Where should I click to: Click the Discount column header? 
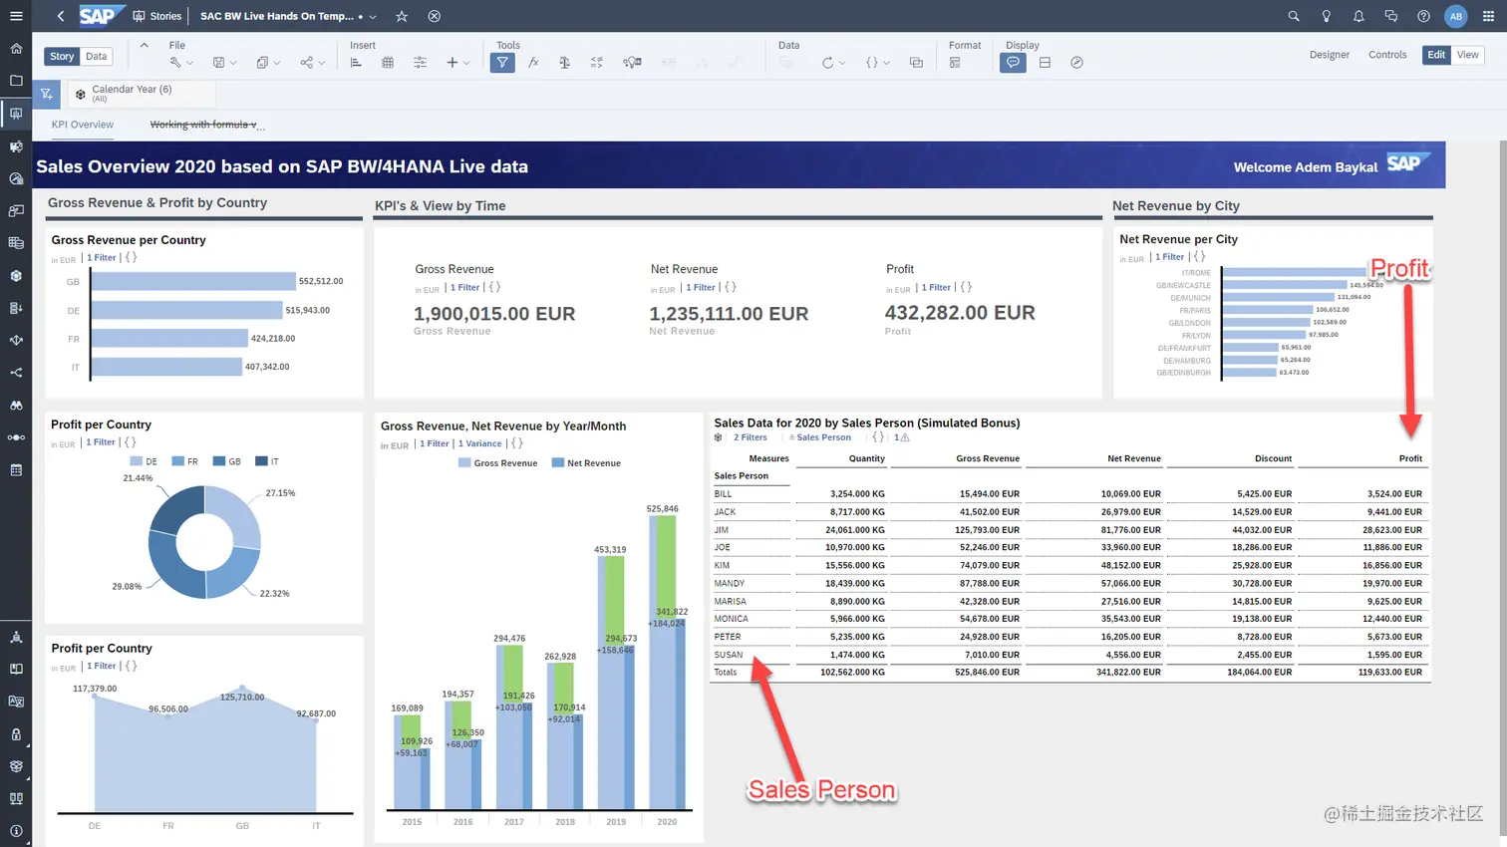1273,458
